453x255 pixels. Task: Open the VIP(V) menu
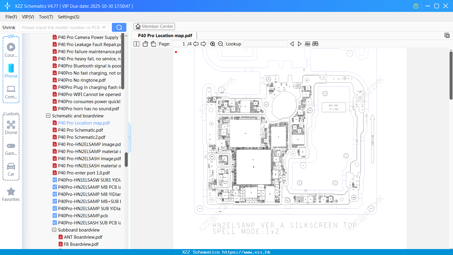click(28, 17)
